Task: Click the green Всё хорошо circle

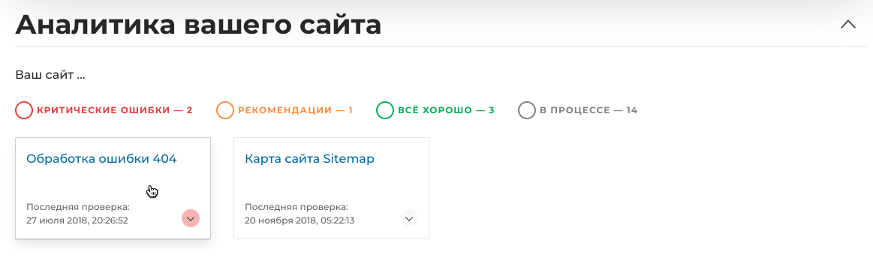Action: click(385, 110)
